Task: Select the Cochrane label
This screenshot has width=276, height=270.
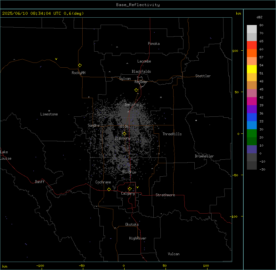Action: [103, 182]
